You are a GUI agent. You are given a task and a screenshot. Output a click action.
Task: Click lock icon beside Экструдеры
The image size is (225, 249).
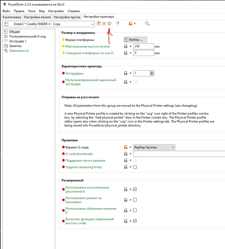click(126, 73)
